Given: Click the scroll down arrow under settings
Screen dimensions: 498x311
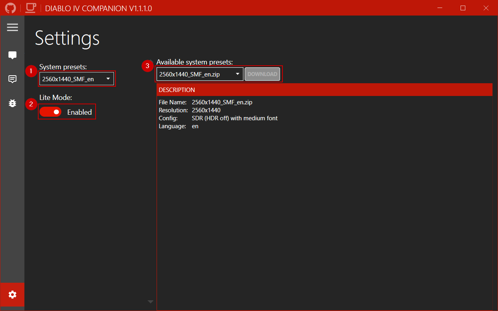Looking at the screenshot, I should (150, 302).
